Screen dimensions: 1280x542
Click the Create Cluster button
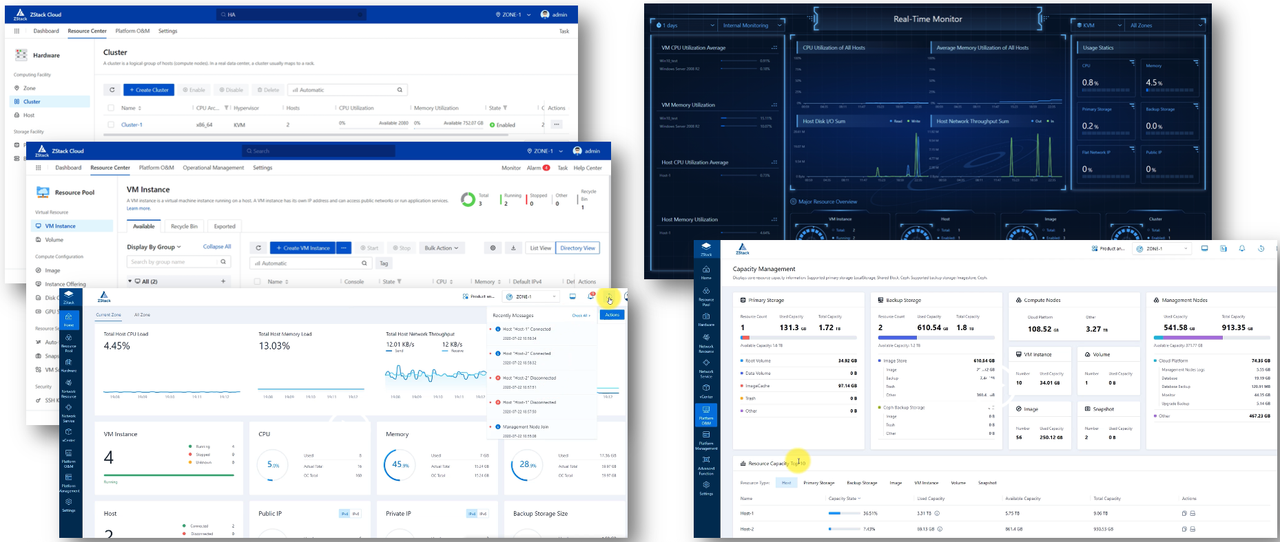point(149,90)
